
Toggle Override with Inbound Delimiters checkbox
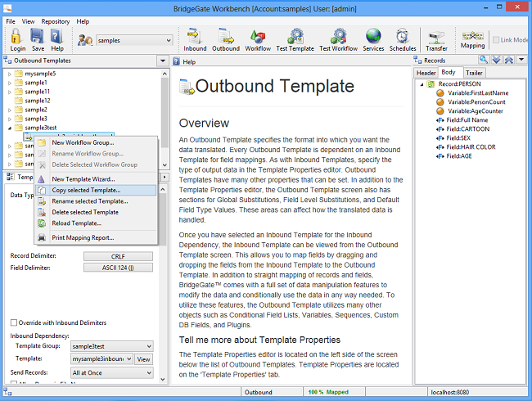pos(14,322)
